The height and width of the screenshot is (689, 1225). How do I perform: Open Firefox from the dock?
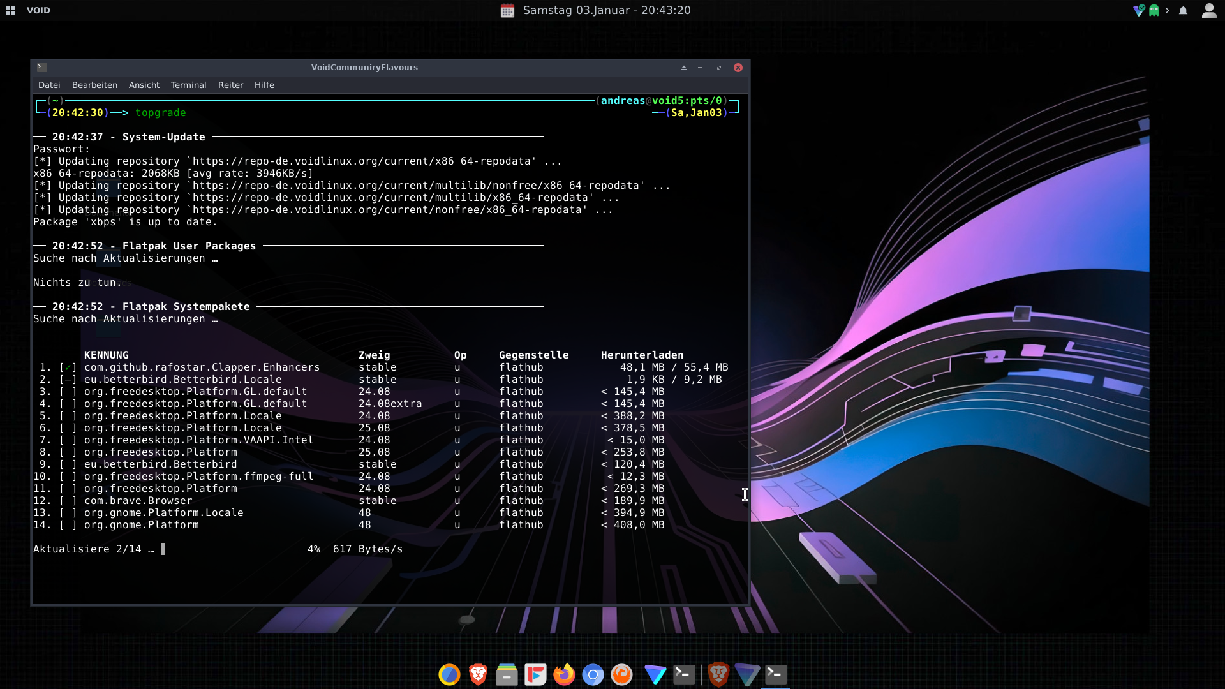pos(564,674)
